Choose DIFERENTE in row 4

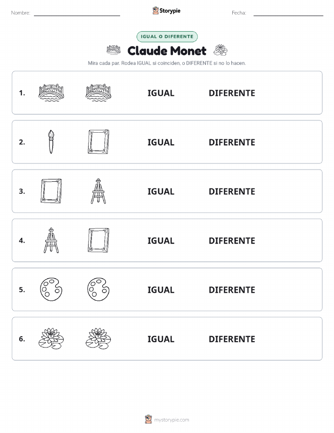point(232,240)
